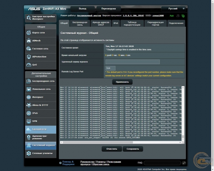214x171 pixels.
Task: Click the SSID zenax1800 link
Action: (x=158, y=16)
